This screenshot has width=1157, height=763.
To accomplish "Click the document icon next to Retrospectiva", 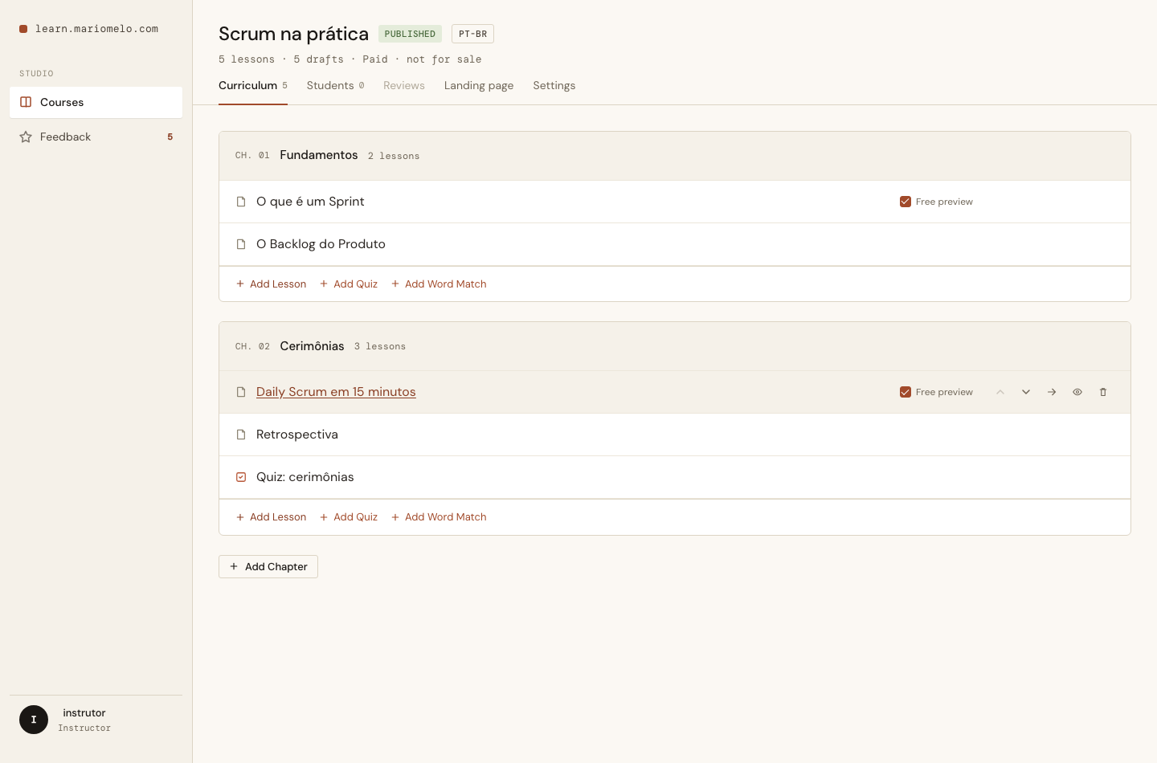I will (241, 435).
